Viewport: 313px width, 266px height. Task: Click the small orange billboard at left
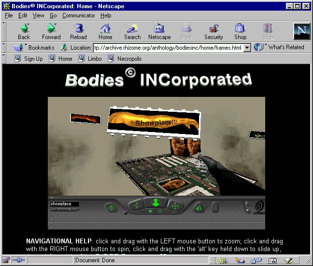point(86,119)
